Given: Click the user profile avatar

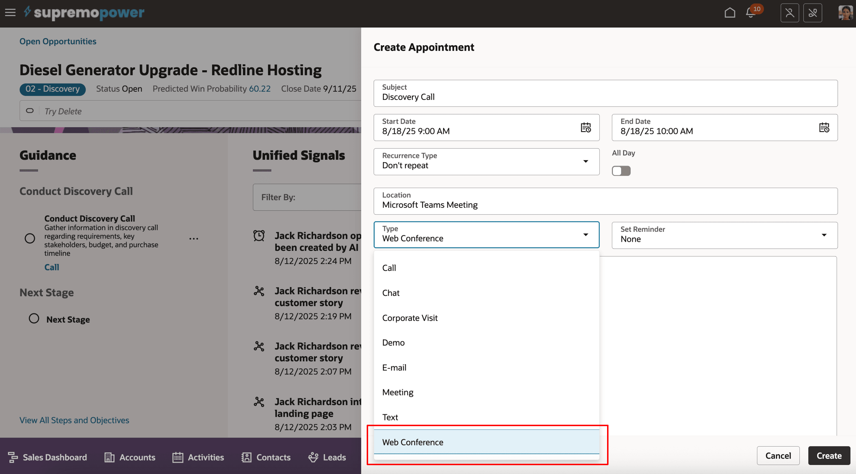Looking at the screenshot, I should (845, 13).
